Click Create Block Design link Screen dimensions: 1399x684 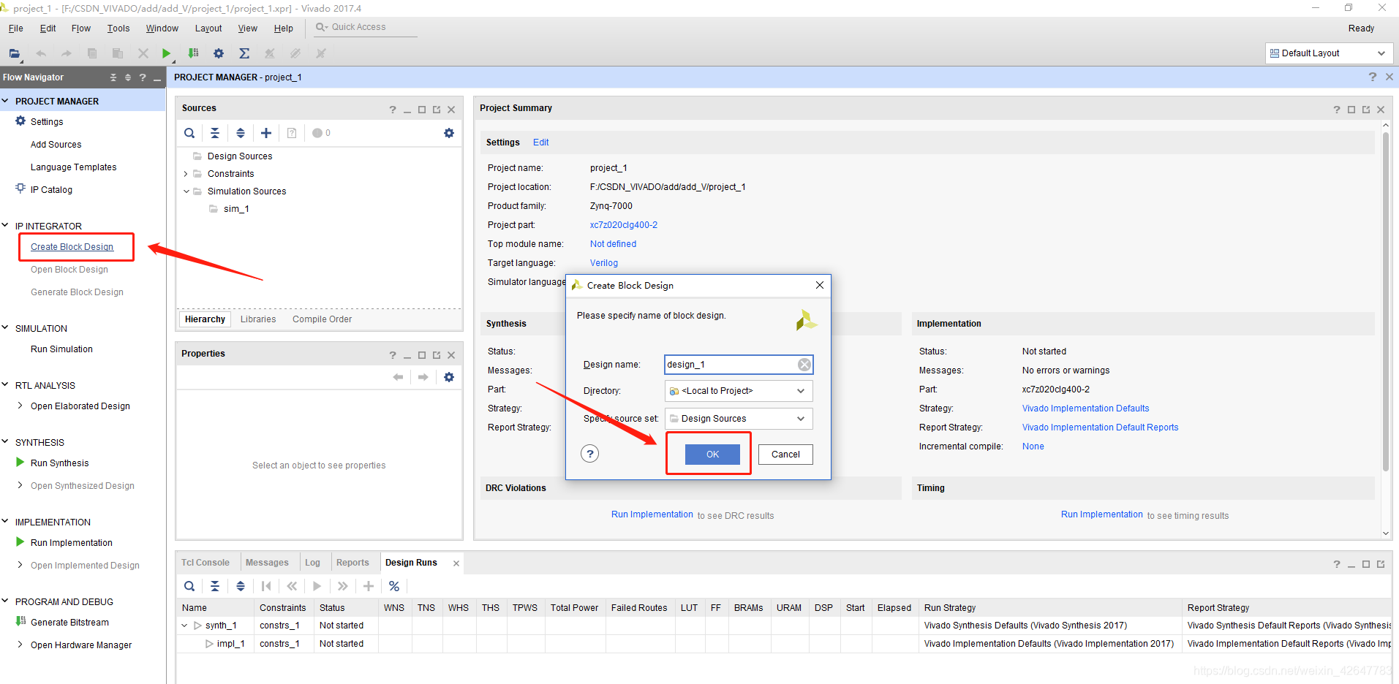[x=72, y=247]
